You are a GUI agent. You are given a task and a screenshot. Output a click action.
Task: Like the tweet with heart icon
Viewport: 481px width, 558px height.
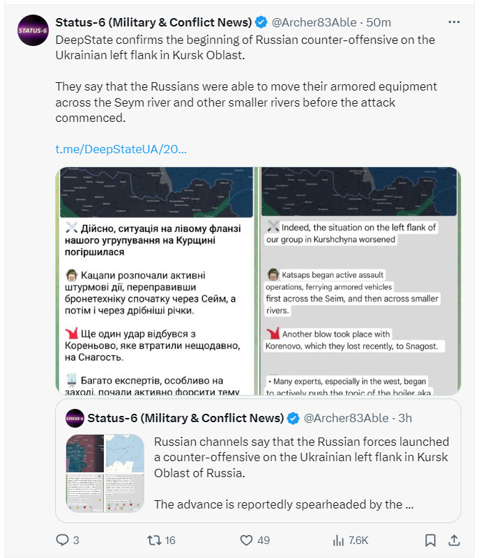246,540
